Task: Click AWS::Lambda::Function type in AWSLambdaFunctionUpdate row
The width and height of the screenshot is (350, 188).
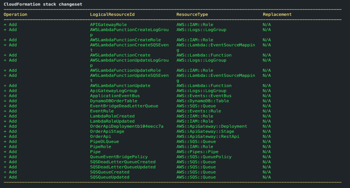Action: click(204, 86)
